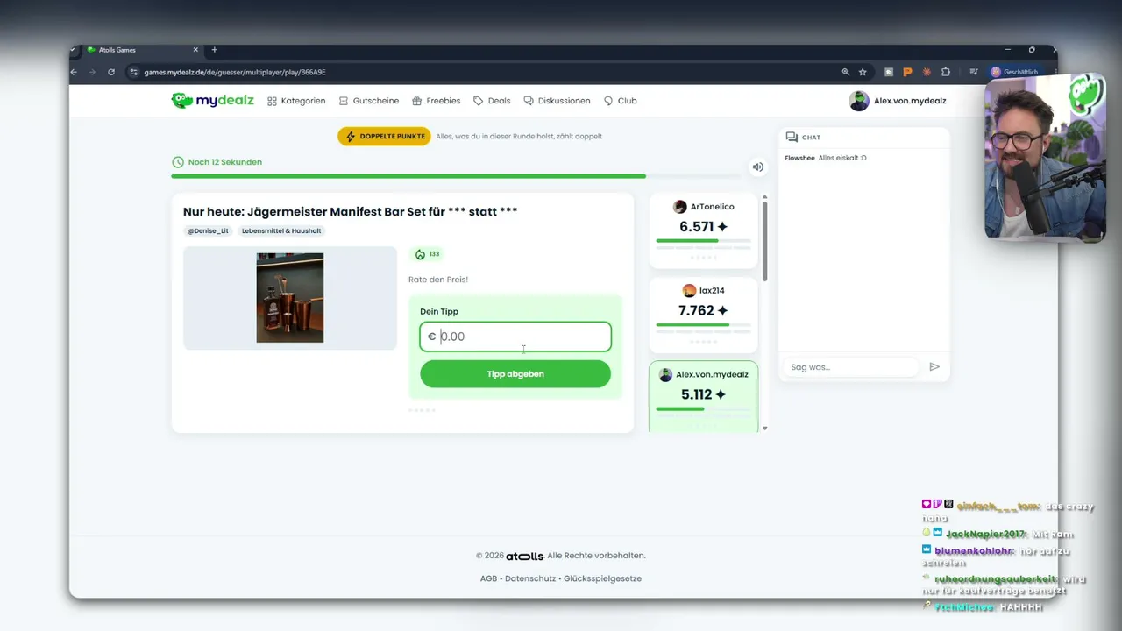Send chat message with the arrow icon
This screenshot has width=1122, height=631.
pos(934,367)
